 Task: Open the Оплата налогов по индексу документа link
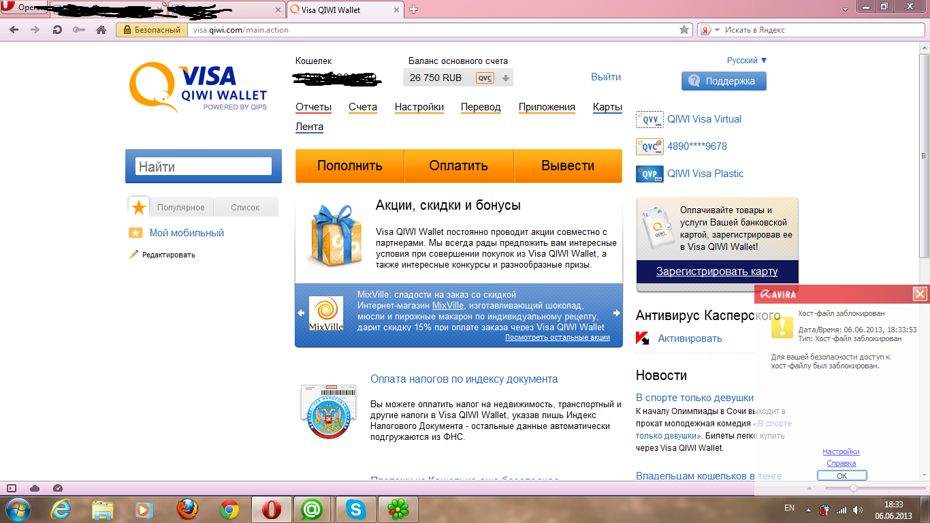tap(464, 379)
